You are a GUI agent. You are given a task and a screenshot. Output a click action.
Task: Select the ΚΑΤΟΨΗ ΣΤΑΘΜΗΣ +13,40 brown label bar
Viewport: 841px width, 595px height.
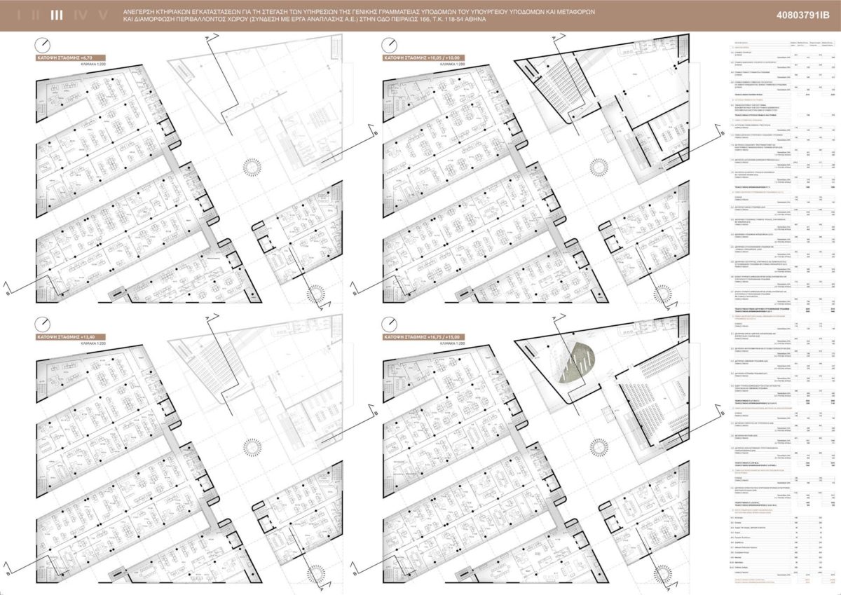[x=71, y=338]
